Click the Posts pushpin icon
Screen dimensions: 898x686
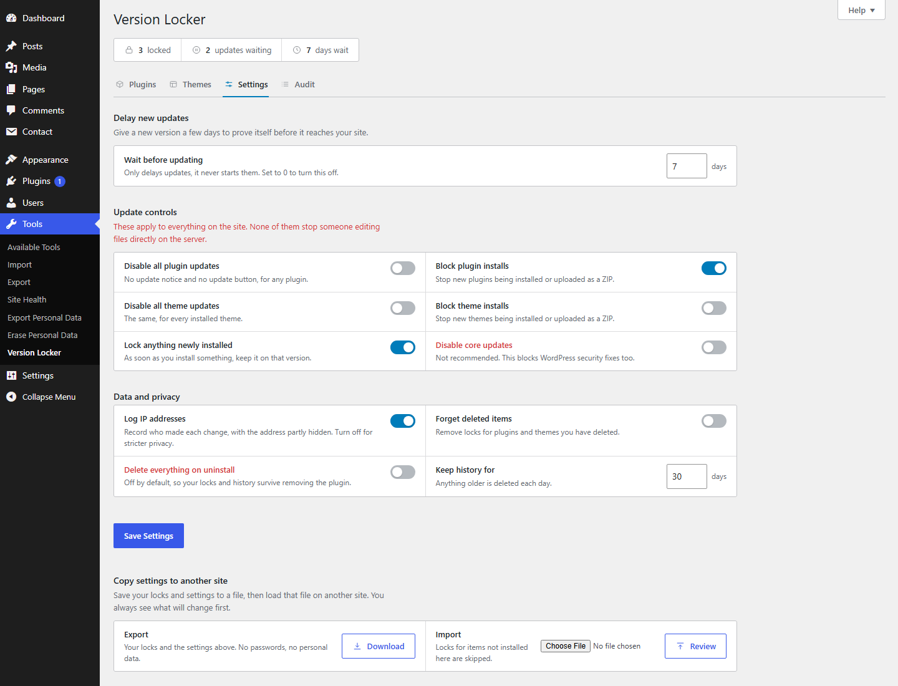11,46
